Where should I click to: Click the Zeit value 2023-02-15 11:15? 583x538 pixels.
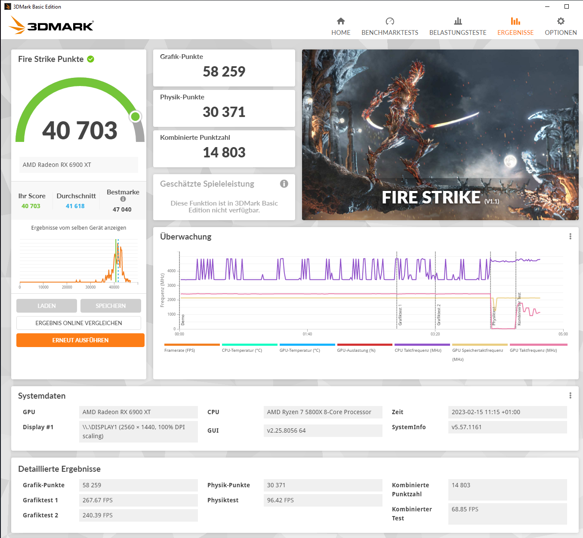508,412
